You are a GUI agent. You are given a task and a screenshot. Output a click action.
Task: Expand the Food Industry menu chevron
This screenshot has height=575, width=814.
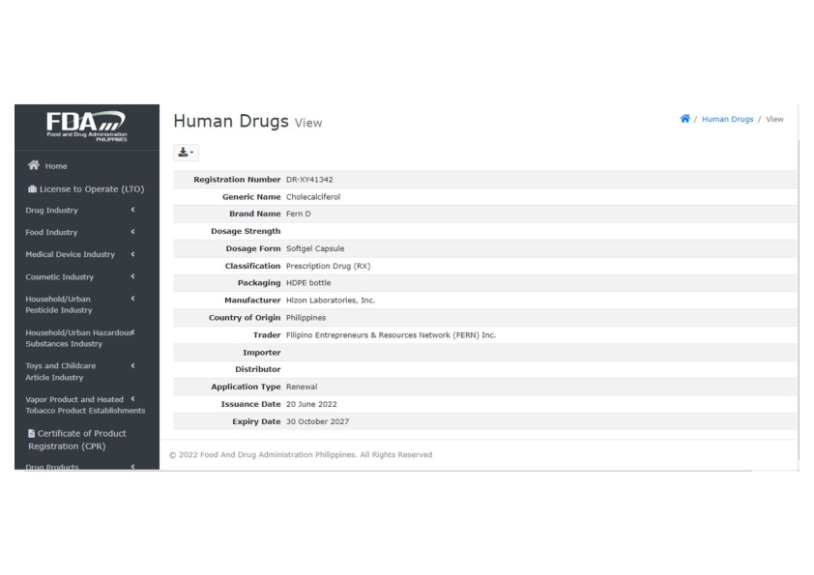click(x=132, y=232)
